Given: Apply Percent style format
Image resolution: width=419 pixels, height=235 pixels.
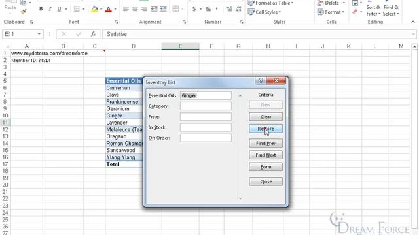Looking at the screenshot, I should 208,9.
